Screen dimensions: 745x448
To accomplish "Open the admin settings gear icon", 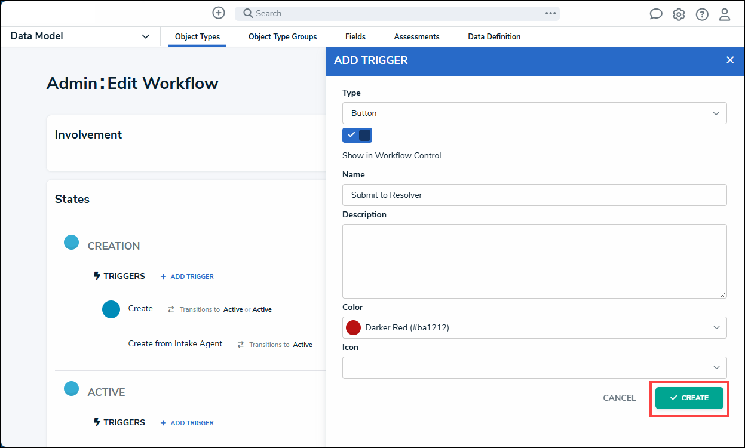I will tap(679, 14).
